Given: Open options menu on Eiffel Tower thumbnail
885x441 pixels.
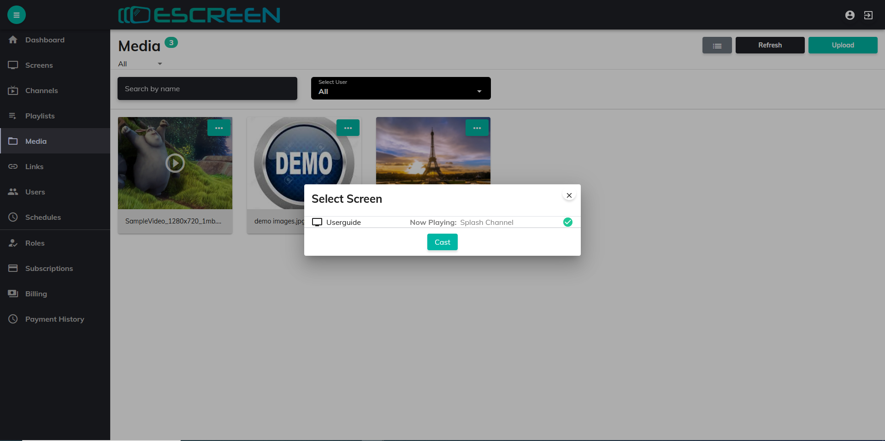Looking at the screenshot, I should pos(477,128).
